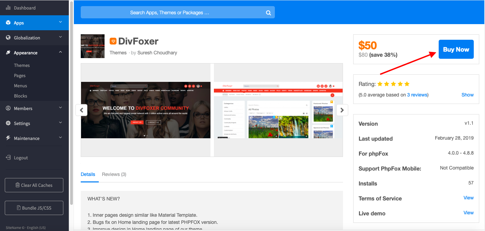The image size is (485, 231).
Task: Click the Suresh Choudhary author name
Action: pos(157,53)
